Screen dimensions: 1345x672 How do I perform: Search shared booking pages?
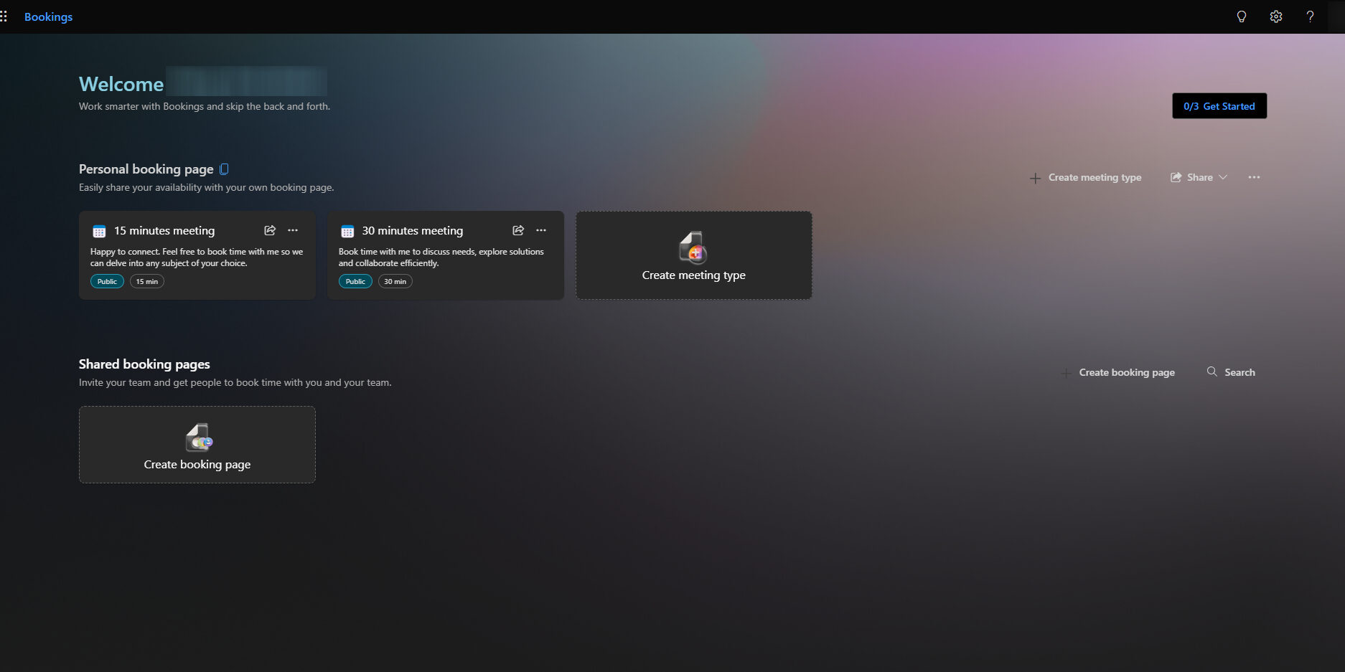point(1232,372)
